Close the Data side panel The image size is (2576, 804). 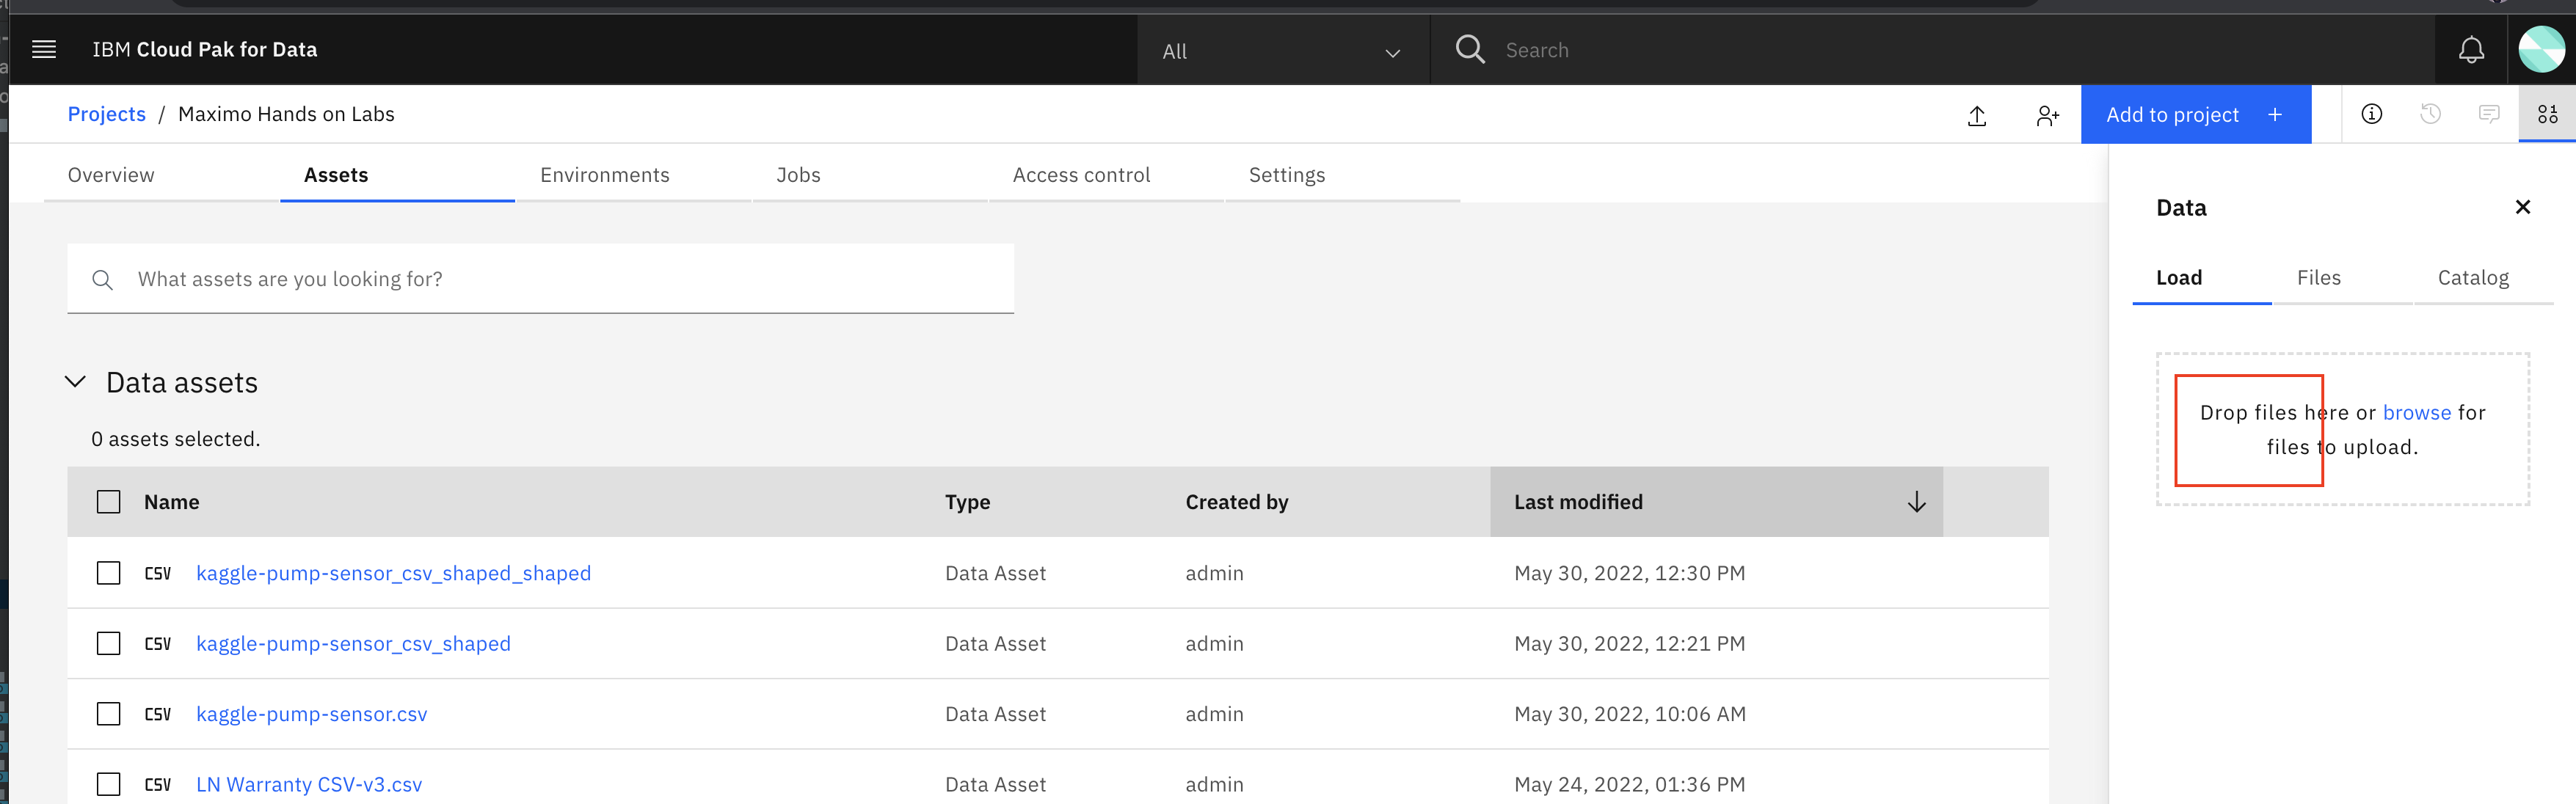click(2522, 207)
